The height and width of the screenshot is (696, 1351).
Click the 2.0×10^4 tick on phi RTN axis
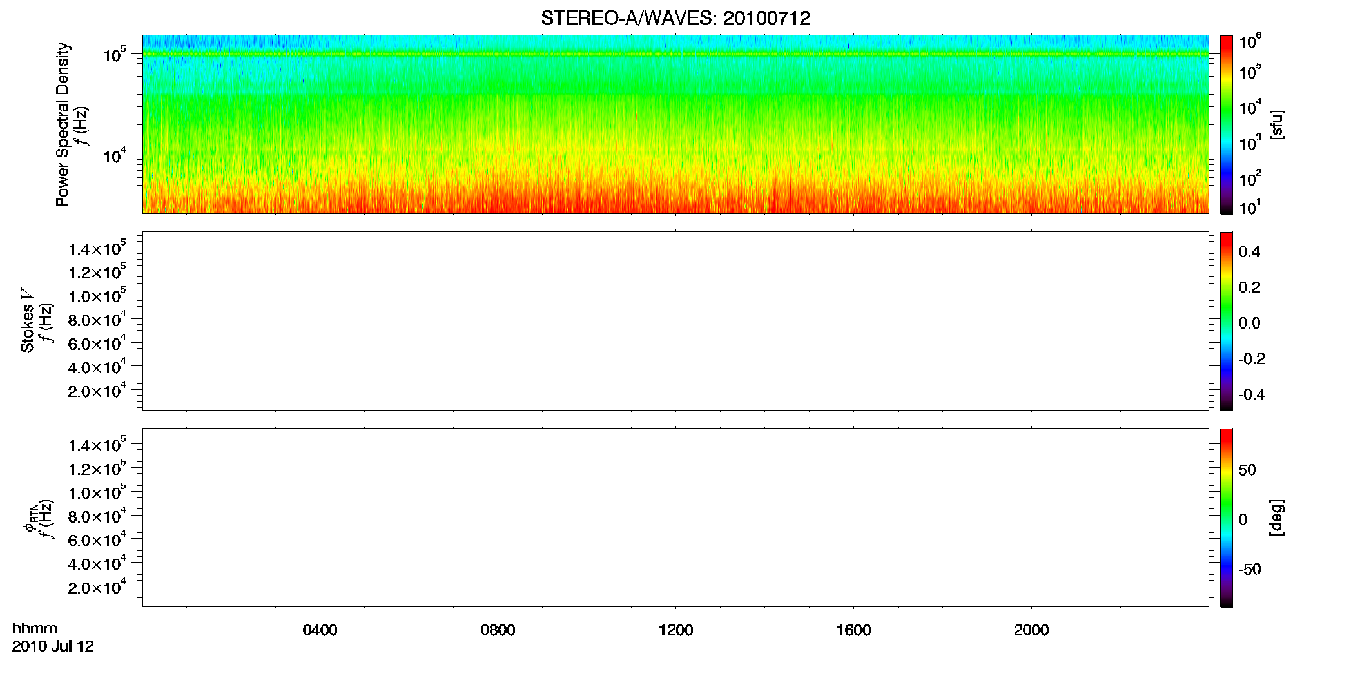(x=97, y=587)
